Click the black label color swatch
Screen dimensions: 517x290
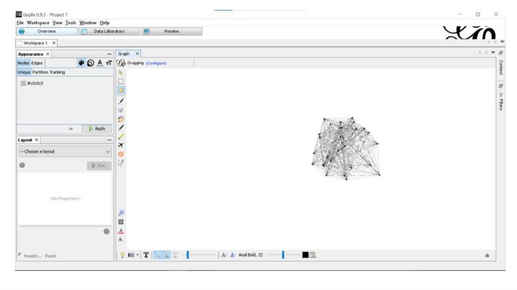pos(305,255)
